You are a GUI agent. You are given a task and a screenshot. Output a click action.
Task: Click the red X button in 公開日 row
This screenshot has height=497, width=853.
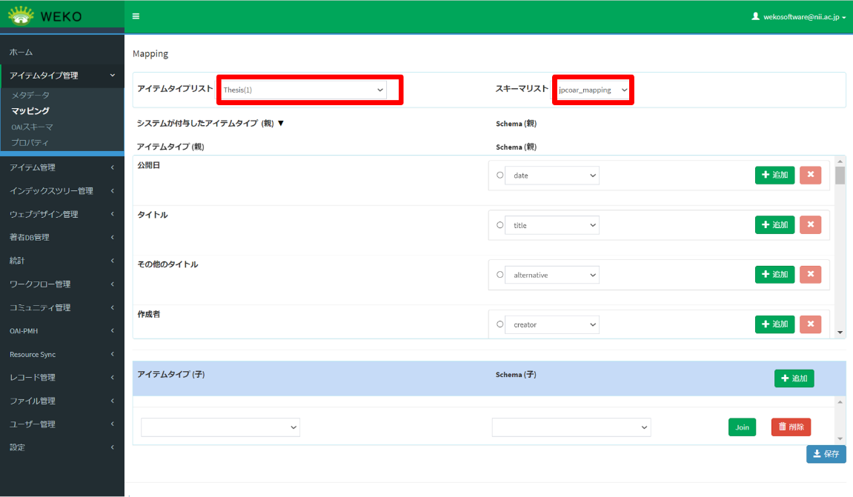(810, 175)
